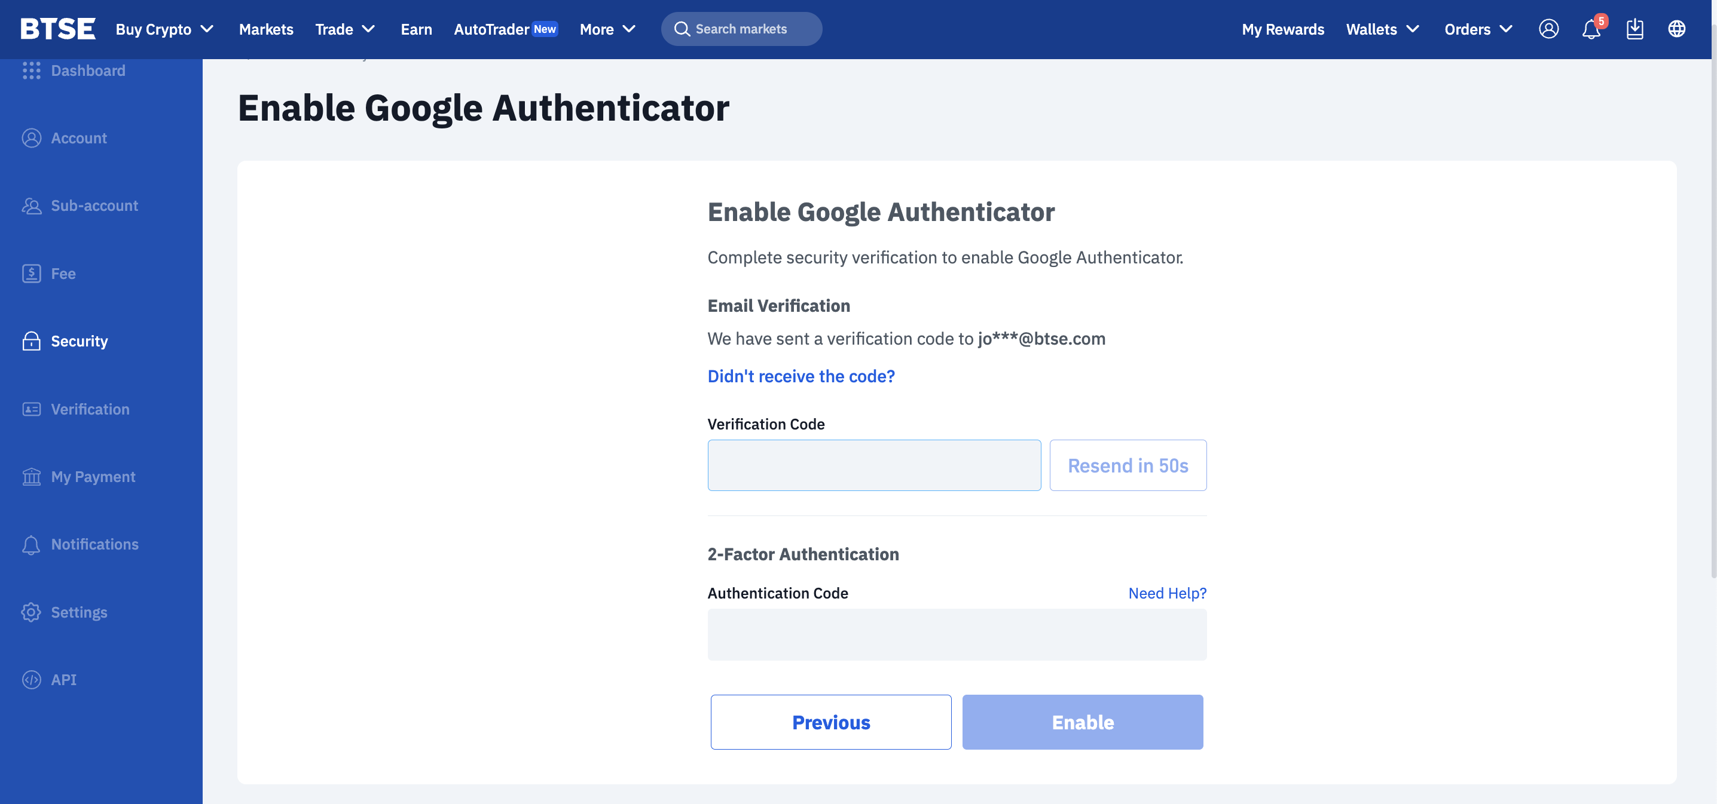Focus the Verification Code input field

coord(873,465)
